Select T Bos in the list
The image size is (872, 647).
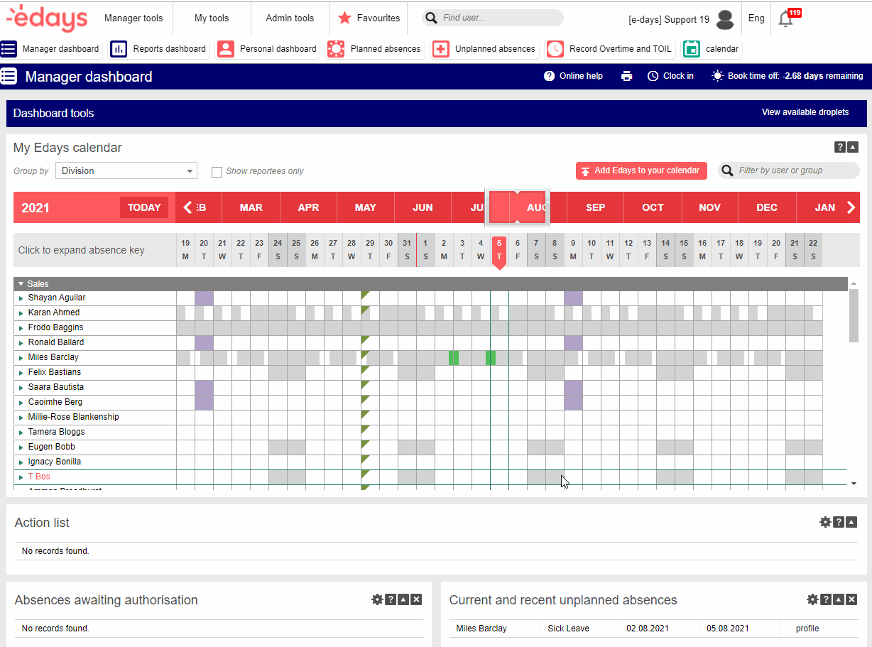coord(39,477)
